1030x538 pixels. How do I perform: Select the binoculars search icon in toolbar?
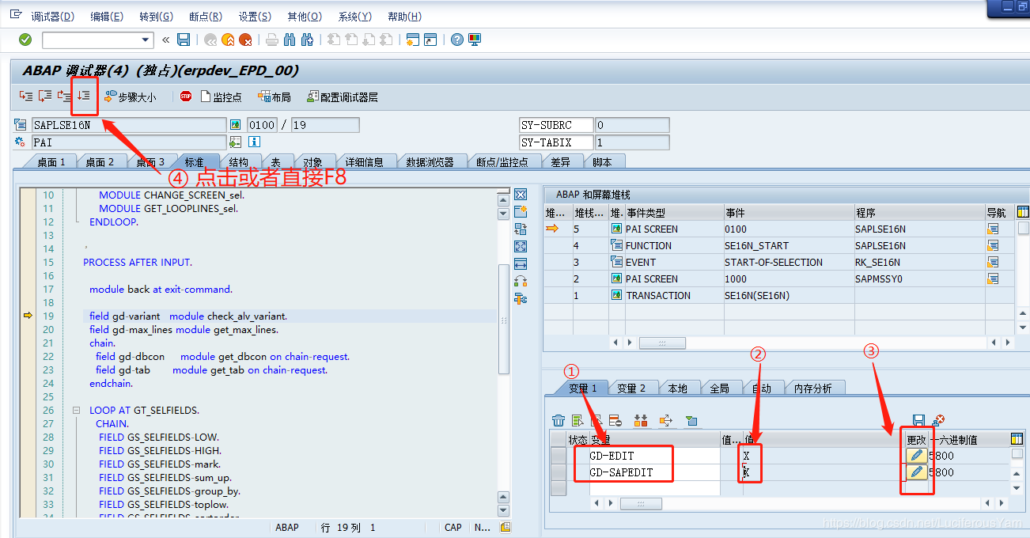(x=290, y=40)
